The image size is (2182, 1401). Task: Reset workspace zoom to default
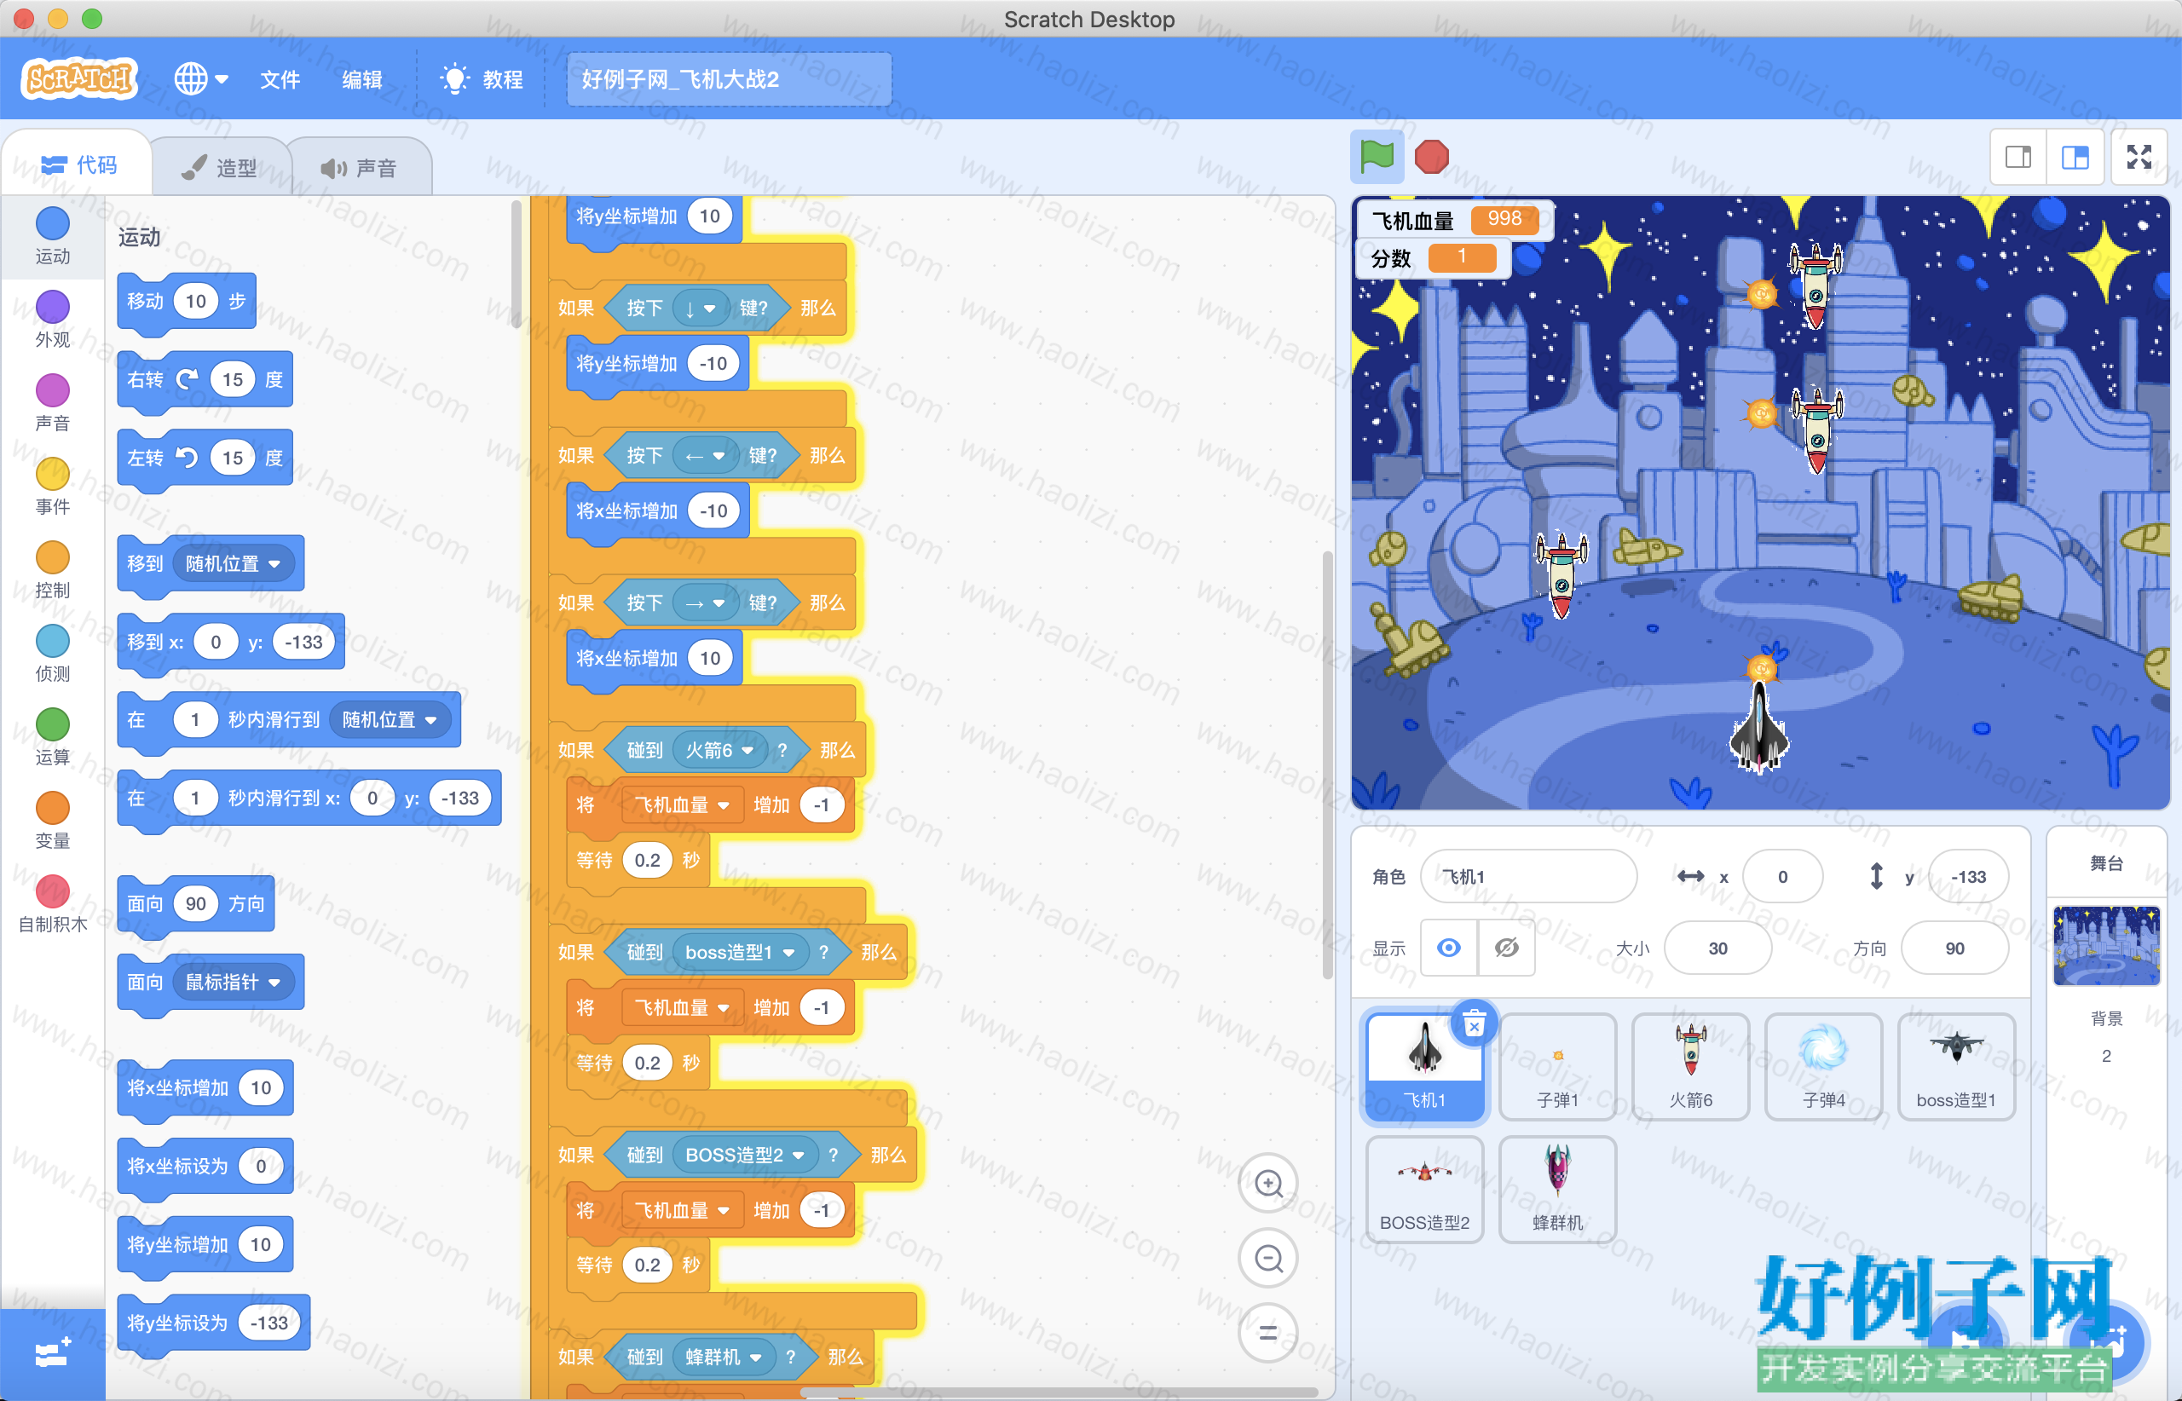tap(1268, 1333)
